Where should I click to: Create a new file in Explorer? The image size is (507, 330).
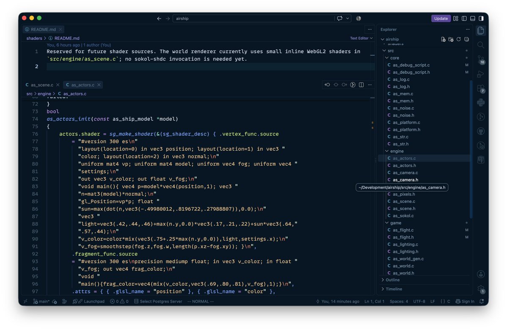click(443, 39)
